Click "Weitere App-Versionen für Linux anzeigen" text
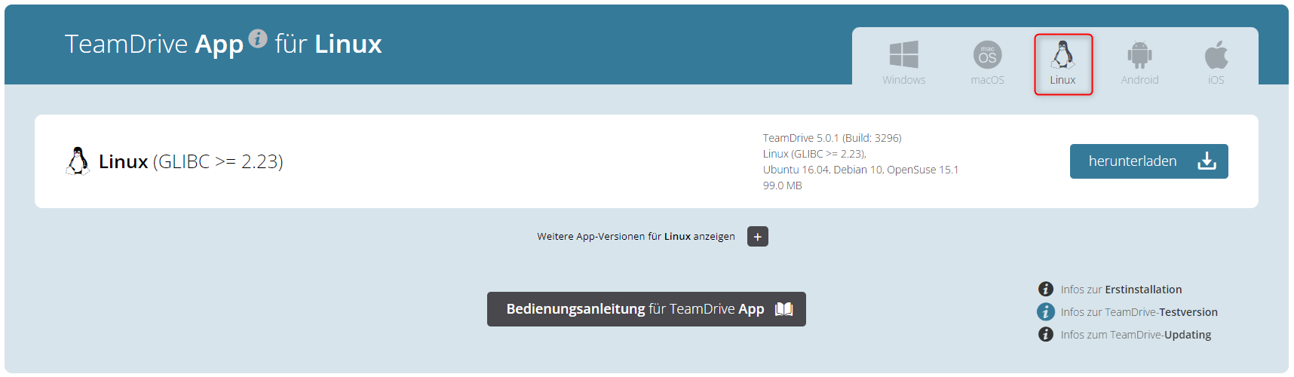 (636, 236)
